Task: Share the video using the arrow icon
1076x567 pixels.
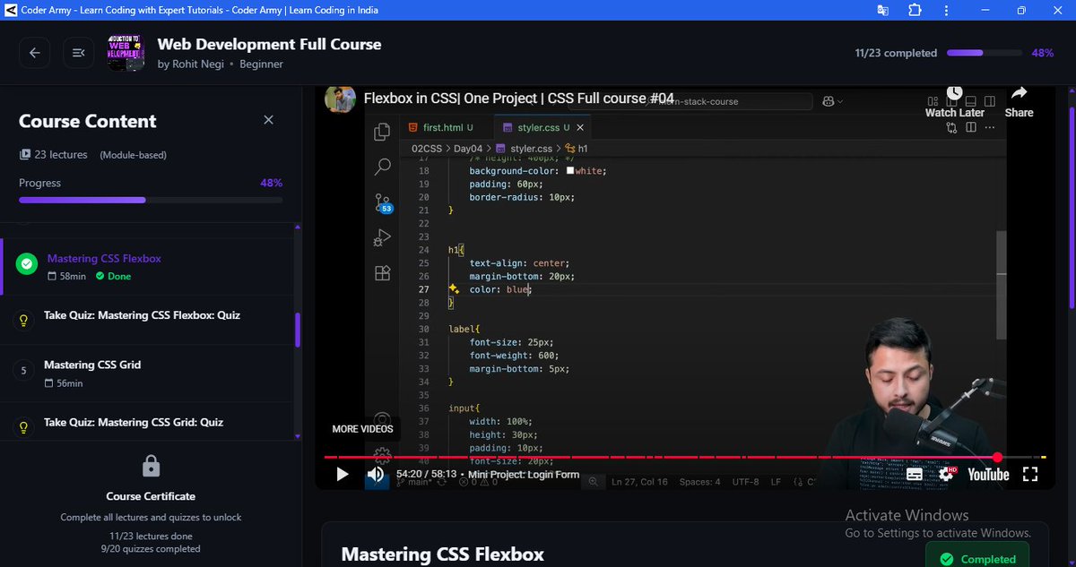Action: (x=1019, y=92)
